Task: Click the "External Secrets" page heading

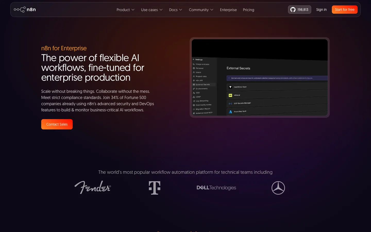Action: pos(238,68)
